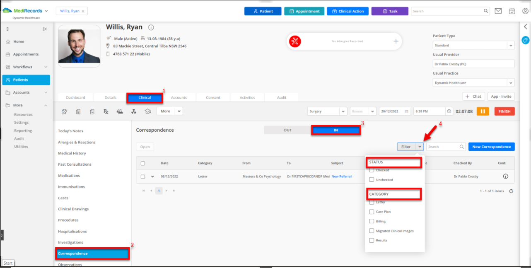The width and height of the screenshot is (531, 268).
Task: Expand the Filter dropdown arrow
Action: (x=420, y=147)
